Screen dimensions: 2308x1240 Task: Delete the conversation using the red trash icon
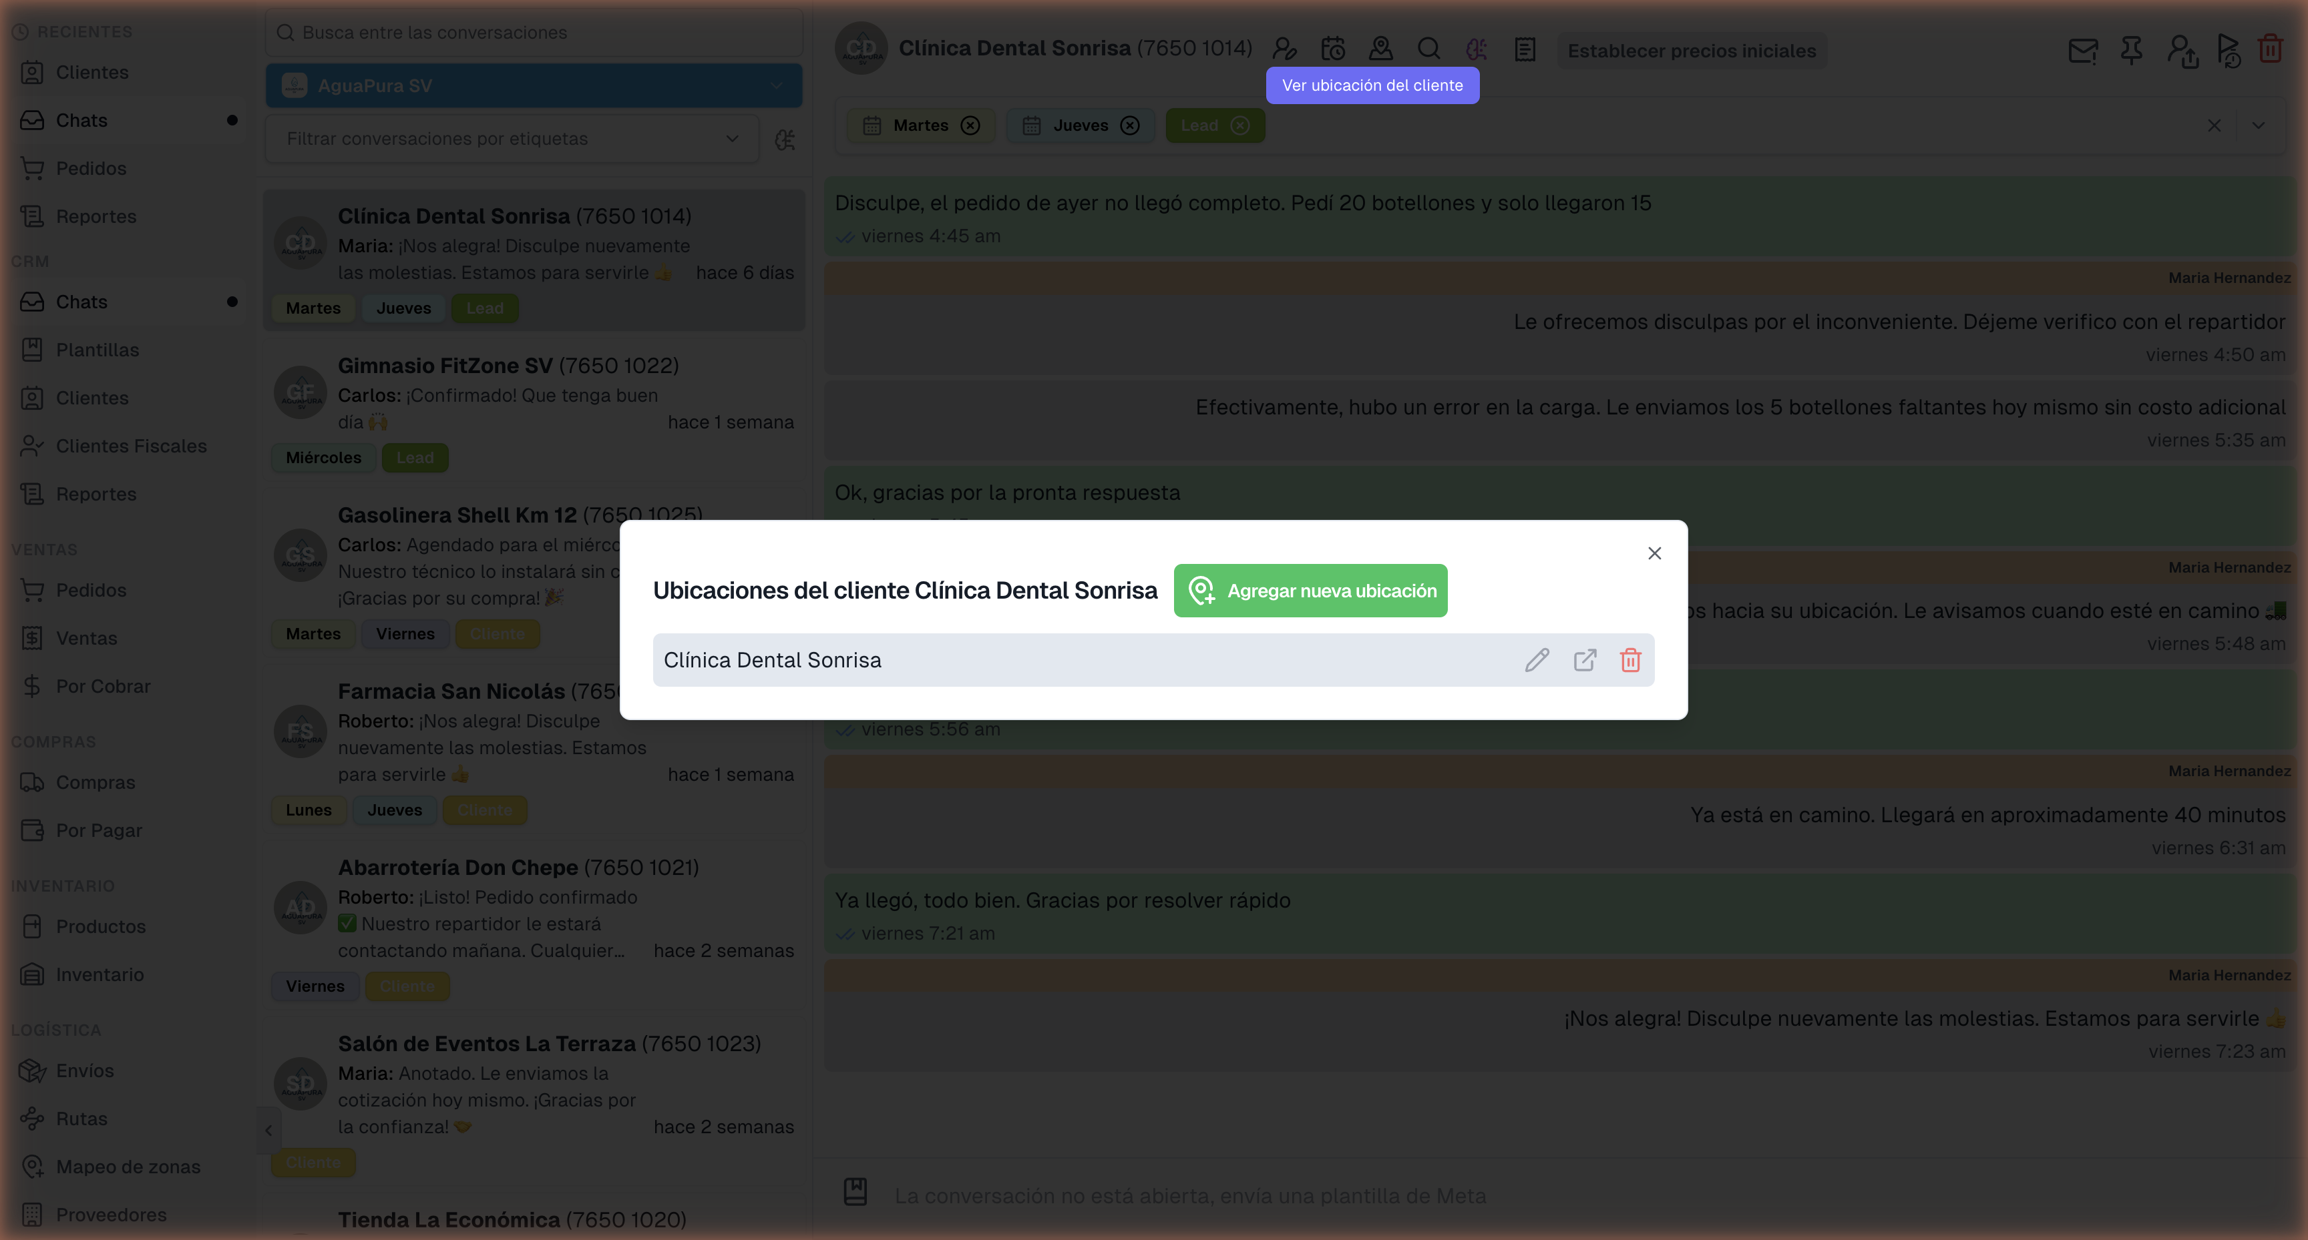[x=2269, y=49]
